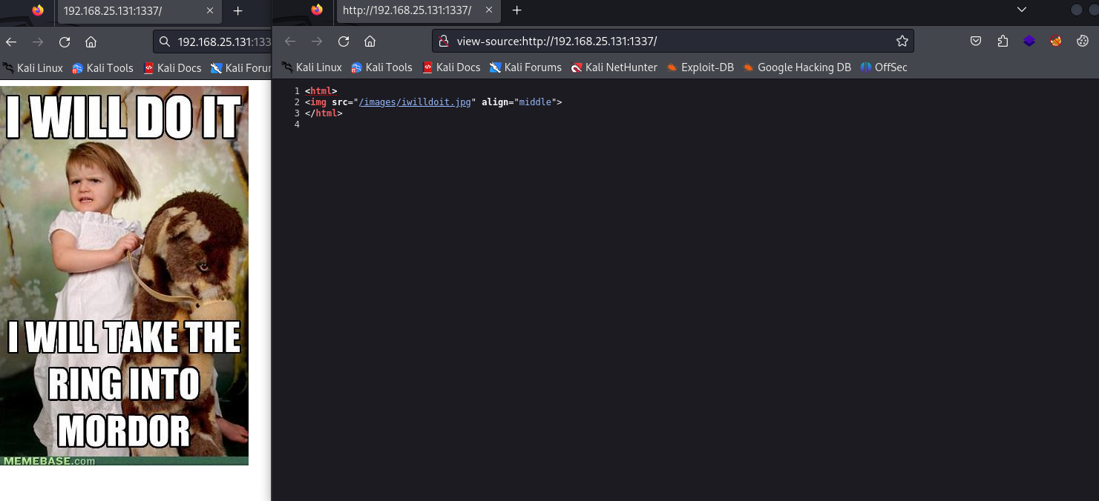Screen dimensions: 1099x501
Task: Click the insecure connection lock icon
Action: 444,42
